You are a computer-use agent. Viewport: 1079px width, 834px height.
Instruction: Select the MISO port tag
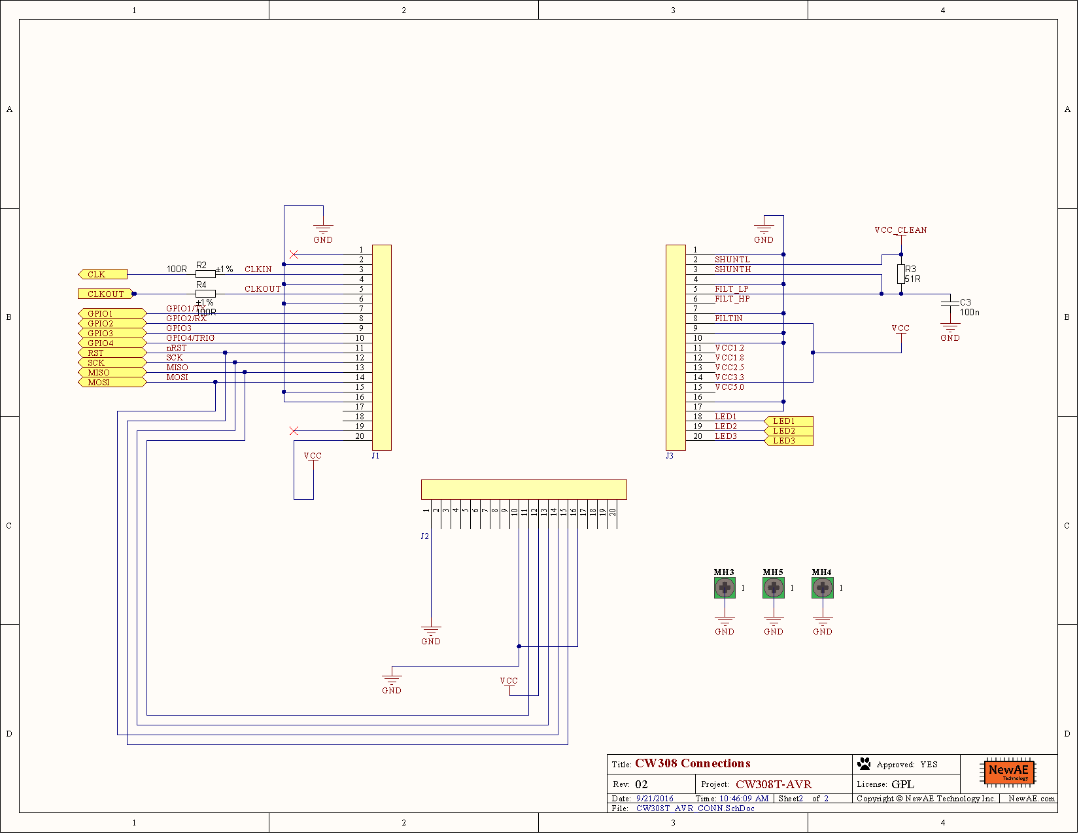pyautogui.click(x=112, y=372)
